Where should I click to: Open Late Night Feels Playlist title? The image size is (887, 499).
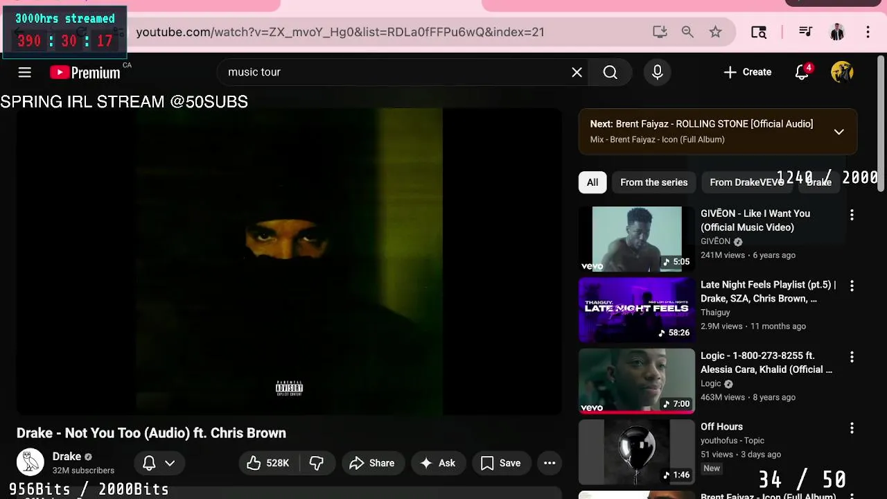click(769, 292)
